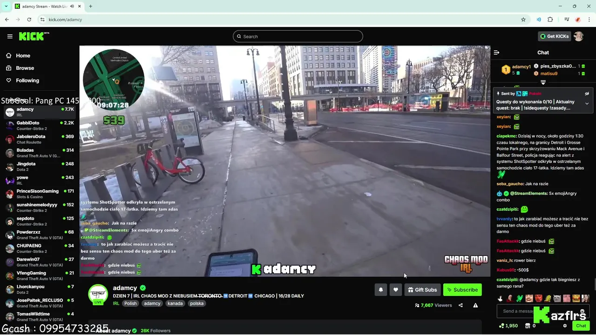Viewport: 596px width, 335px height.
Task: Open Darewin07 channel in sidebar
Action: [40, 262]
